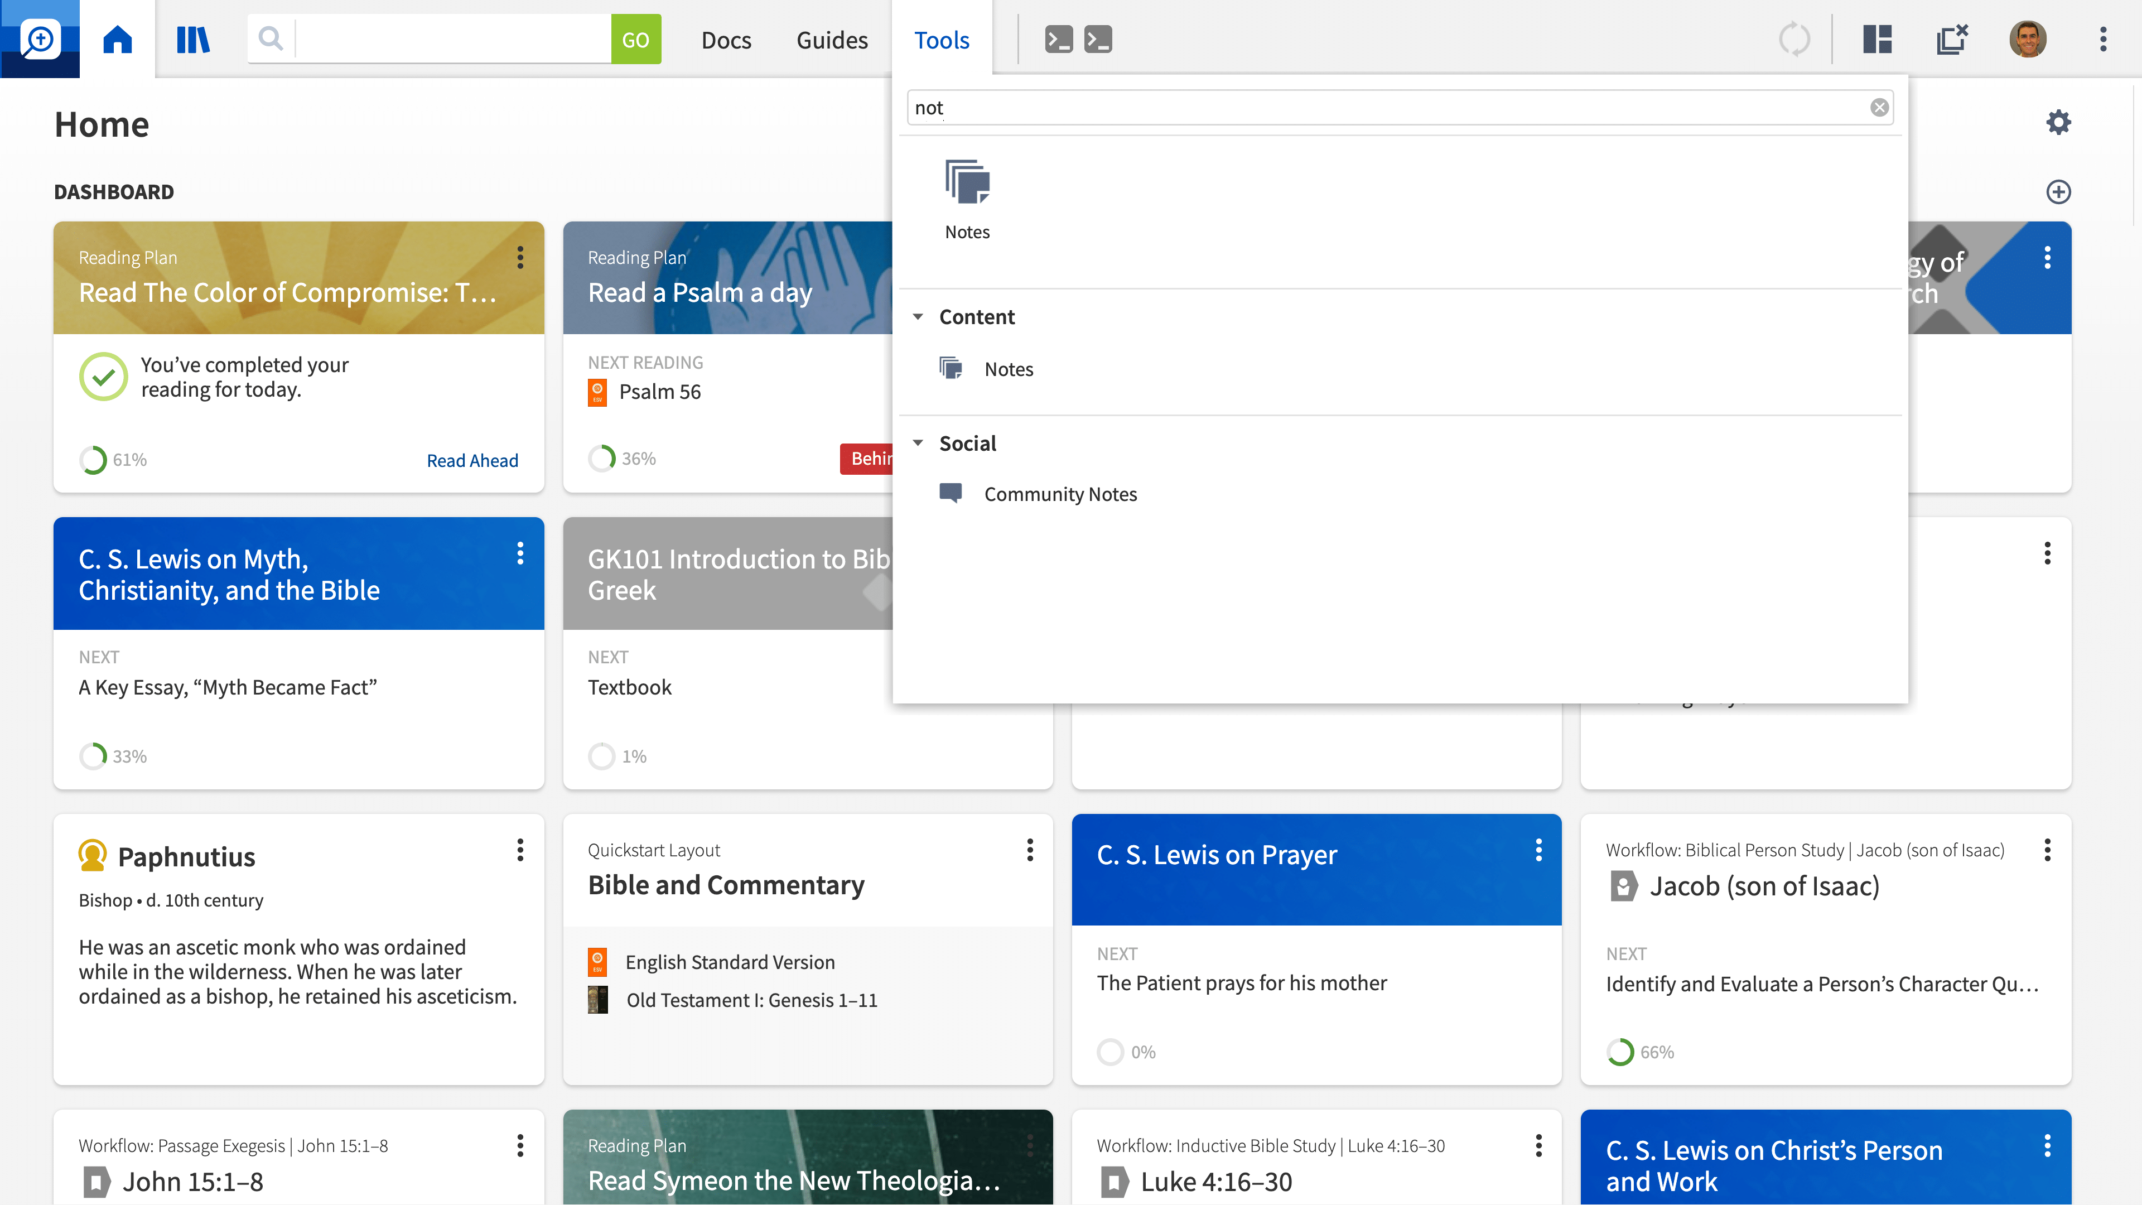This screenshot has width=2142, height=1205.
Task: Click the ESV icon beside Psalm 56
Action: coord(597,392)
